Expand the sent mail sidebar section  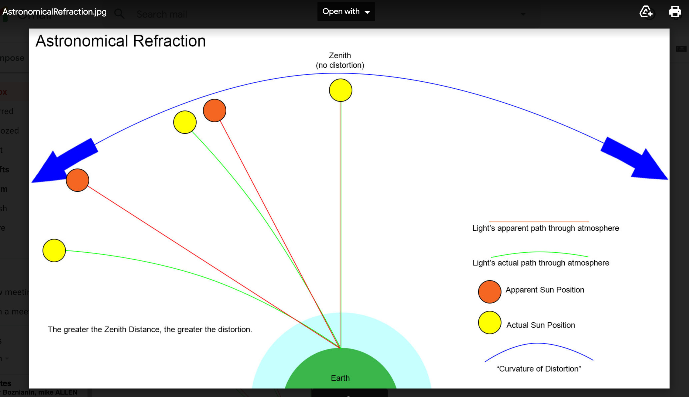pos(13,150)
